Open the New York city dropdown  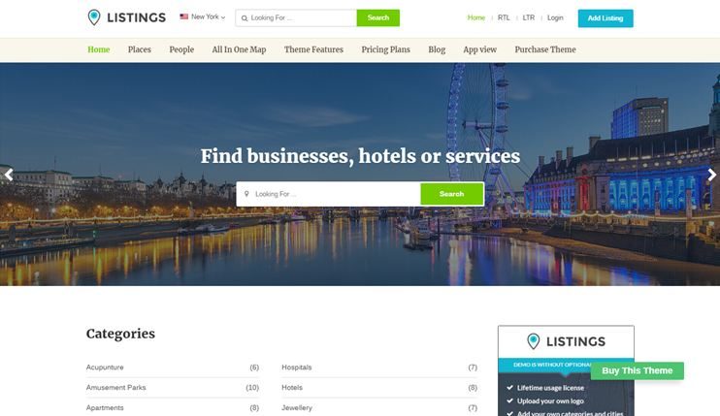tap(203, 17)
